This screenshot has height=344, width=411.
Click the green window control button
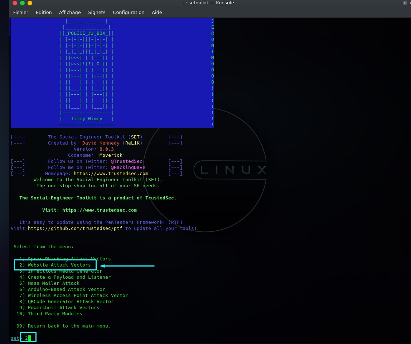click(x=22, y=3)
